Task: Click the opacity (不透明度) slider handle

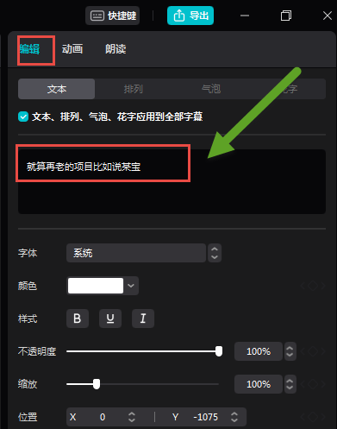Action: tap(219, 351)
